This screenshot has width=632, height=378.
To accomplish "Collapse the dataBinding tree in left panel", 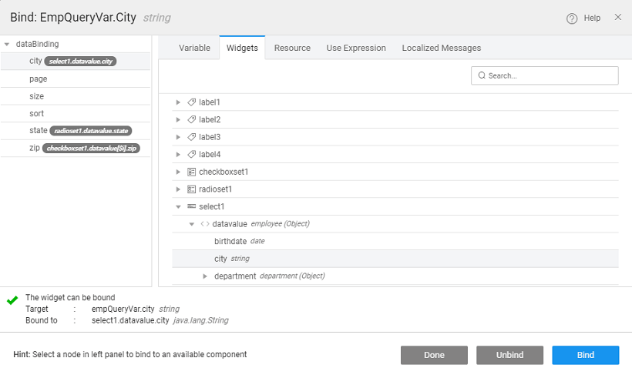I will [x=7, y=45].
